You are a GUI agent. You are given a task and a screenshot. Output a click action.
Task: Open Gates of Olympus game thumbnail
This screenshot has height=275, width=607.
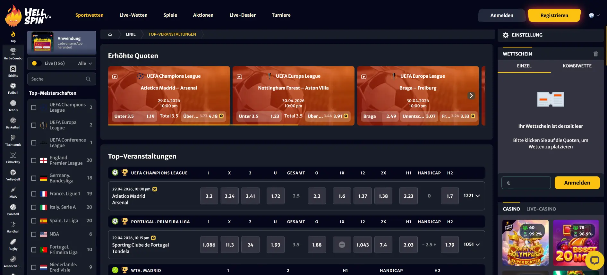525,243
